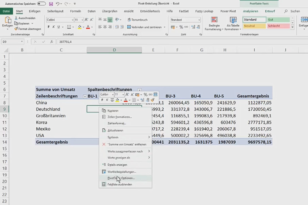Click the ribbon center align icon
308x205 pixels.
[x=105, y=27]
